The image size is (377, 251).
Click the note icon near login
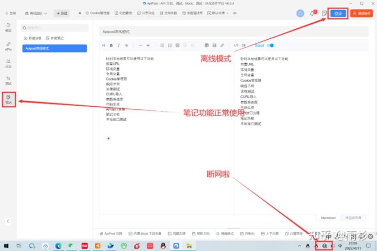(x=324, y=13)
